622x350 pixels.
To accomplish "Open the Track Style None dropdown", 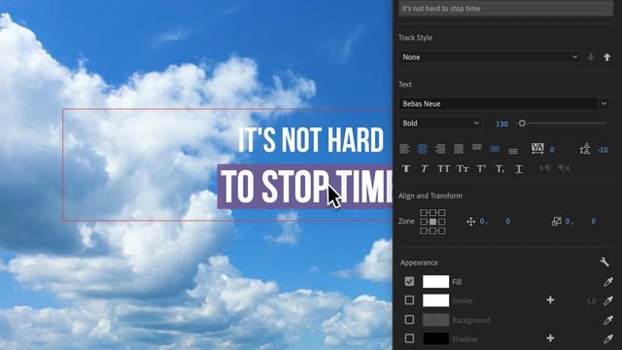I will pyautogui.click(x=490, y=57).
